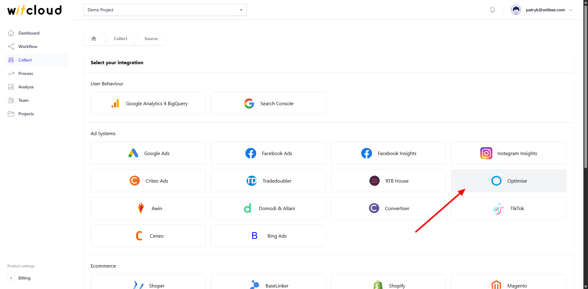Click the scrollbar down arrow
This screenshot has height=289, width=588.
586,287
